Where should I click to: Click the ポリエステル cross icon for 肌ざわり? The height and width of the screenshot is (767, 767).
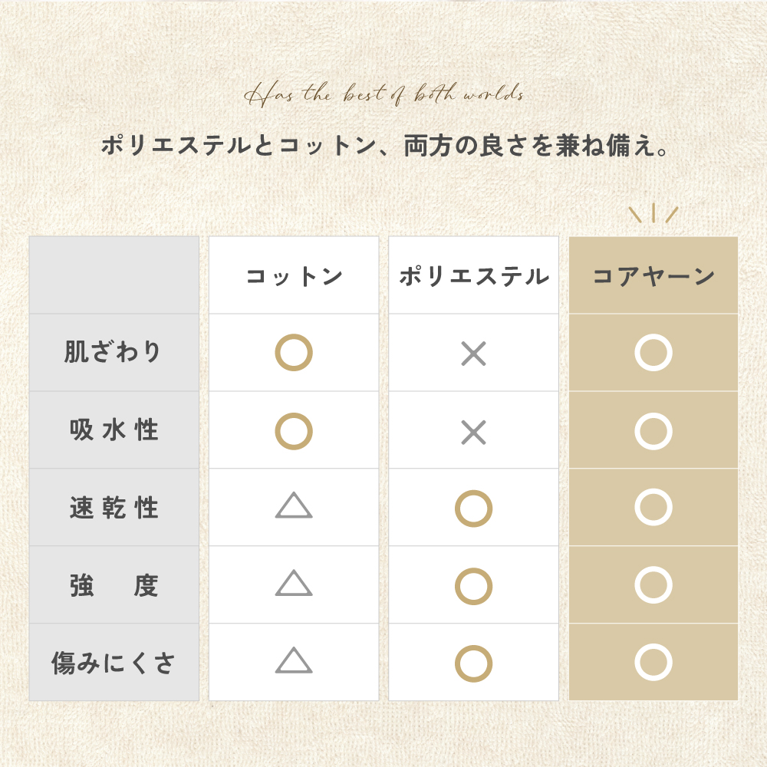473,353
